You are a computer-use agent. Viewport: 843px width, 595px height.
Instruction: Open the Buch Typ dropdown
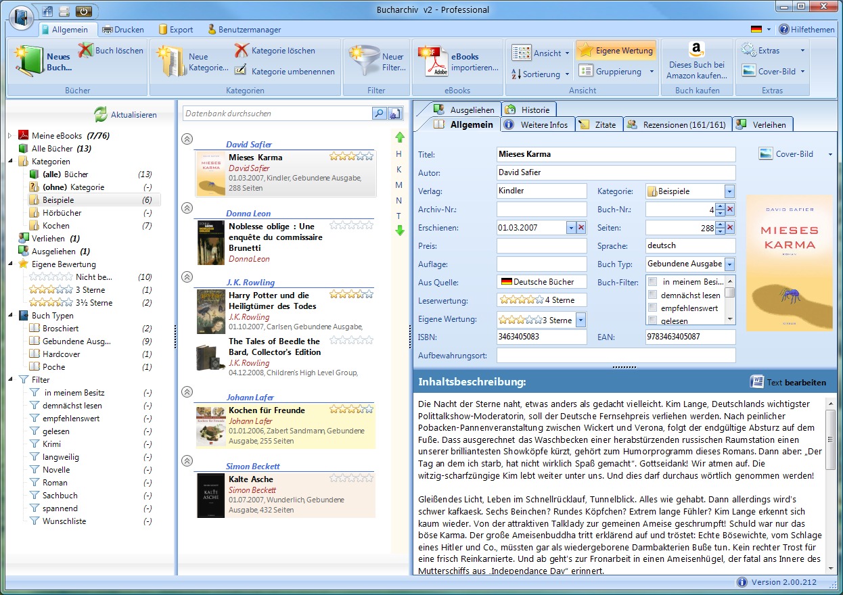[x=729, y=264]
